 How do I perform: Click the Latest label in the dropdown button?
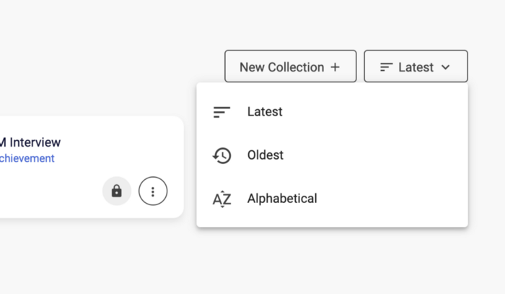[x=416, y=67]
